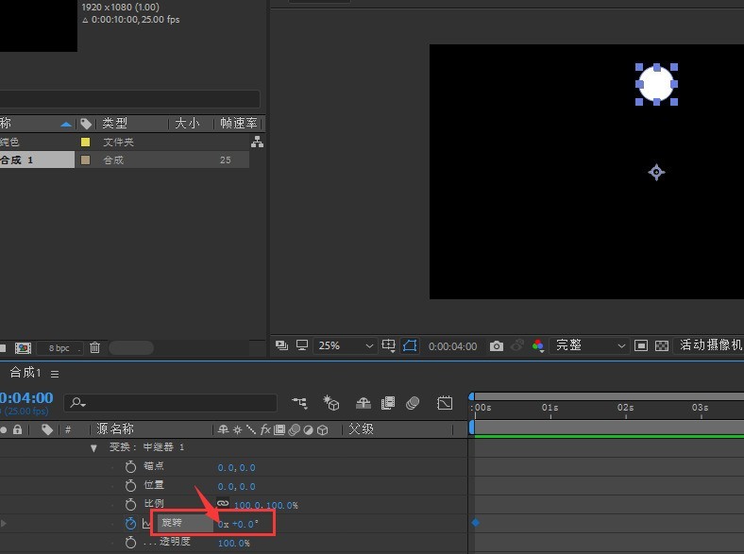
Task: Click the shy switch column icon
Action: point(223,429)
